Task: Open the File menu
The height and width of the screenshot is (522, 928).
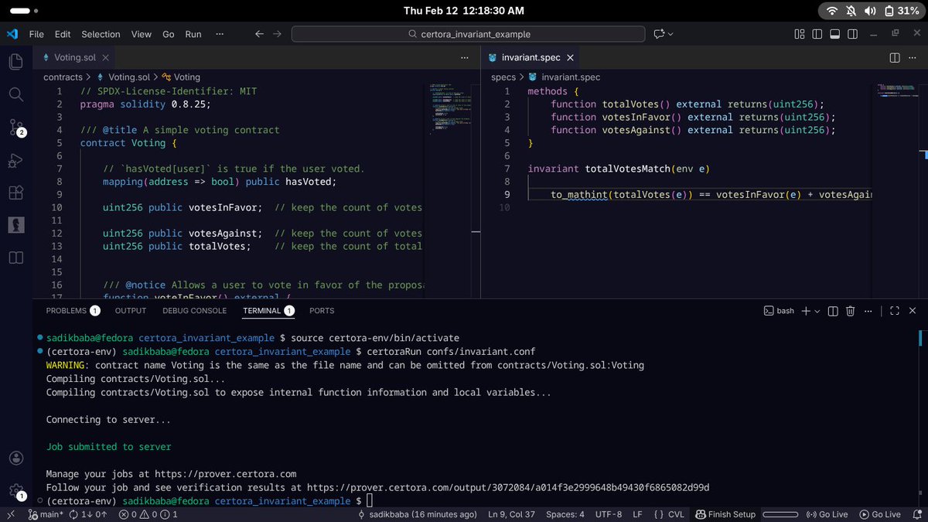Action: [x=36, y=34]
